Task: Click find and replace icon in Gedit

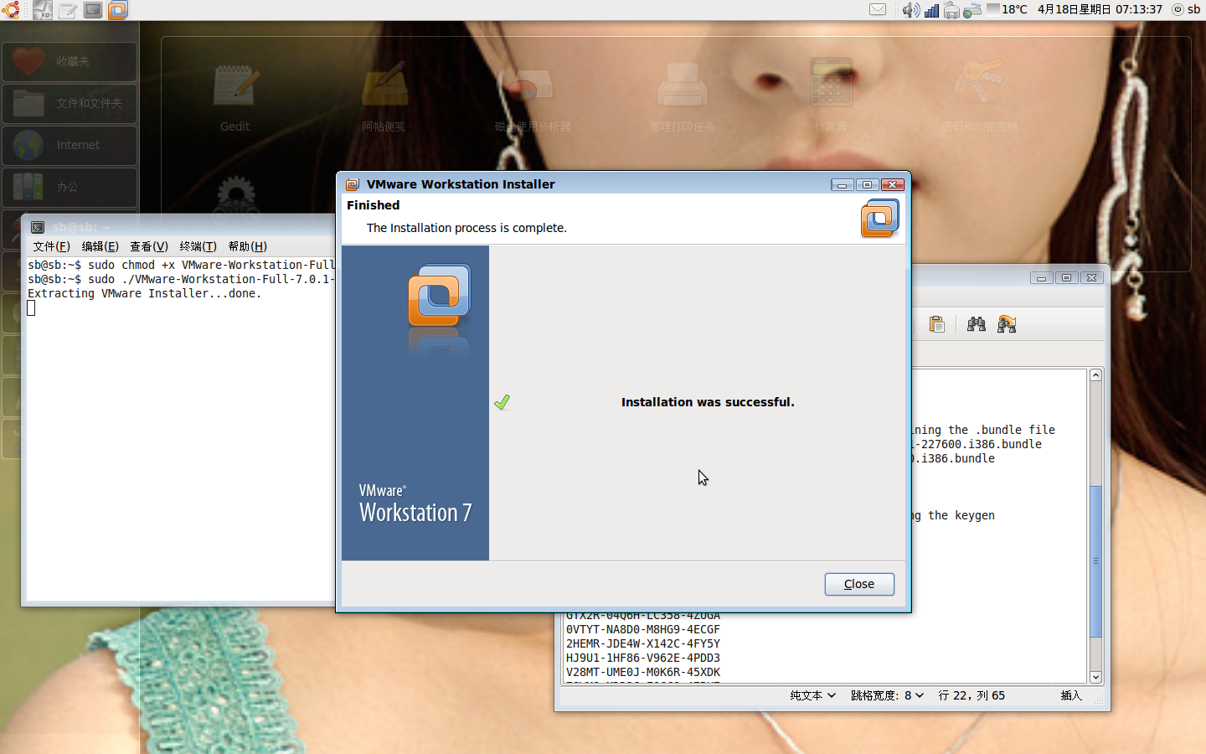Action: [x=1007, y=324]
